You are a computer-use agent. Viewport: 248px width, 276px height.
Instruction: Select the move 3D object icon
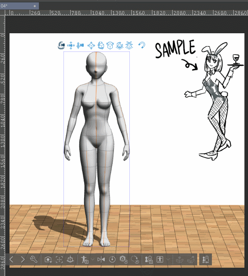[91, 46]
